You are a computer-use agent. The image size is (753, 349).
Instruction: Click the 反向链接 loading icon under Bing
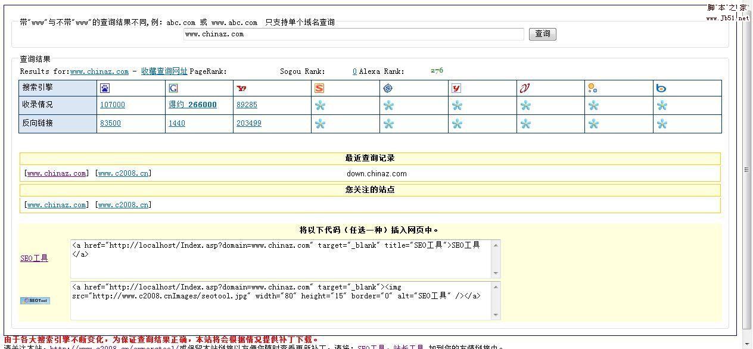[x=662, y=124]
